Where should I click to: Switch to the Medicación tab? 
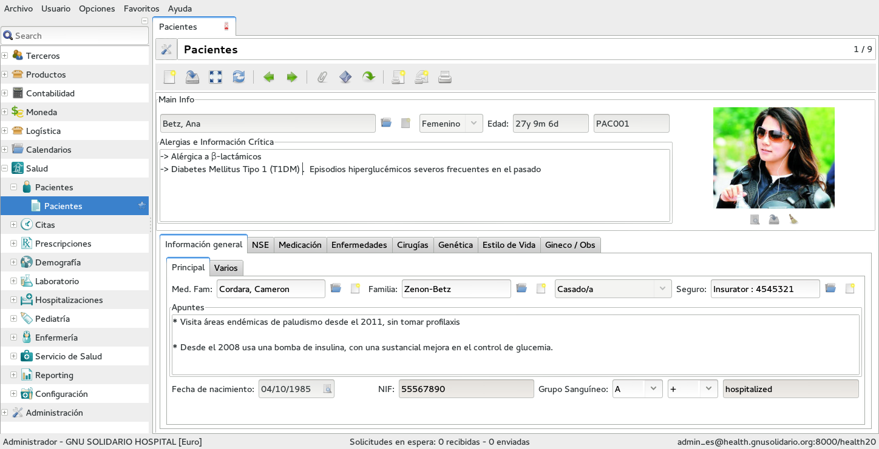[300, 245]
